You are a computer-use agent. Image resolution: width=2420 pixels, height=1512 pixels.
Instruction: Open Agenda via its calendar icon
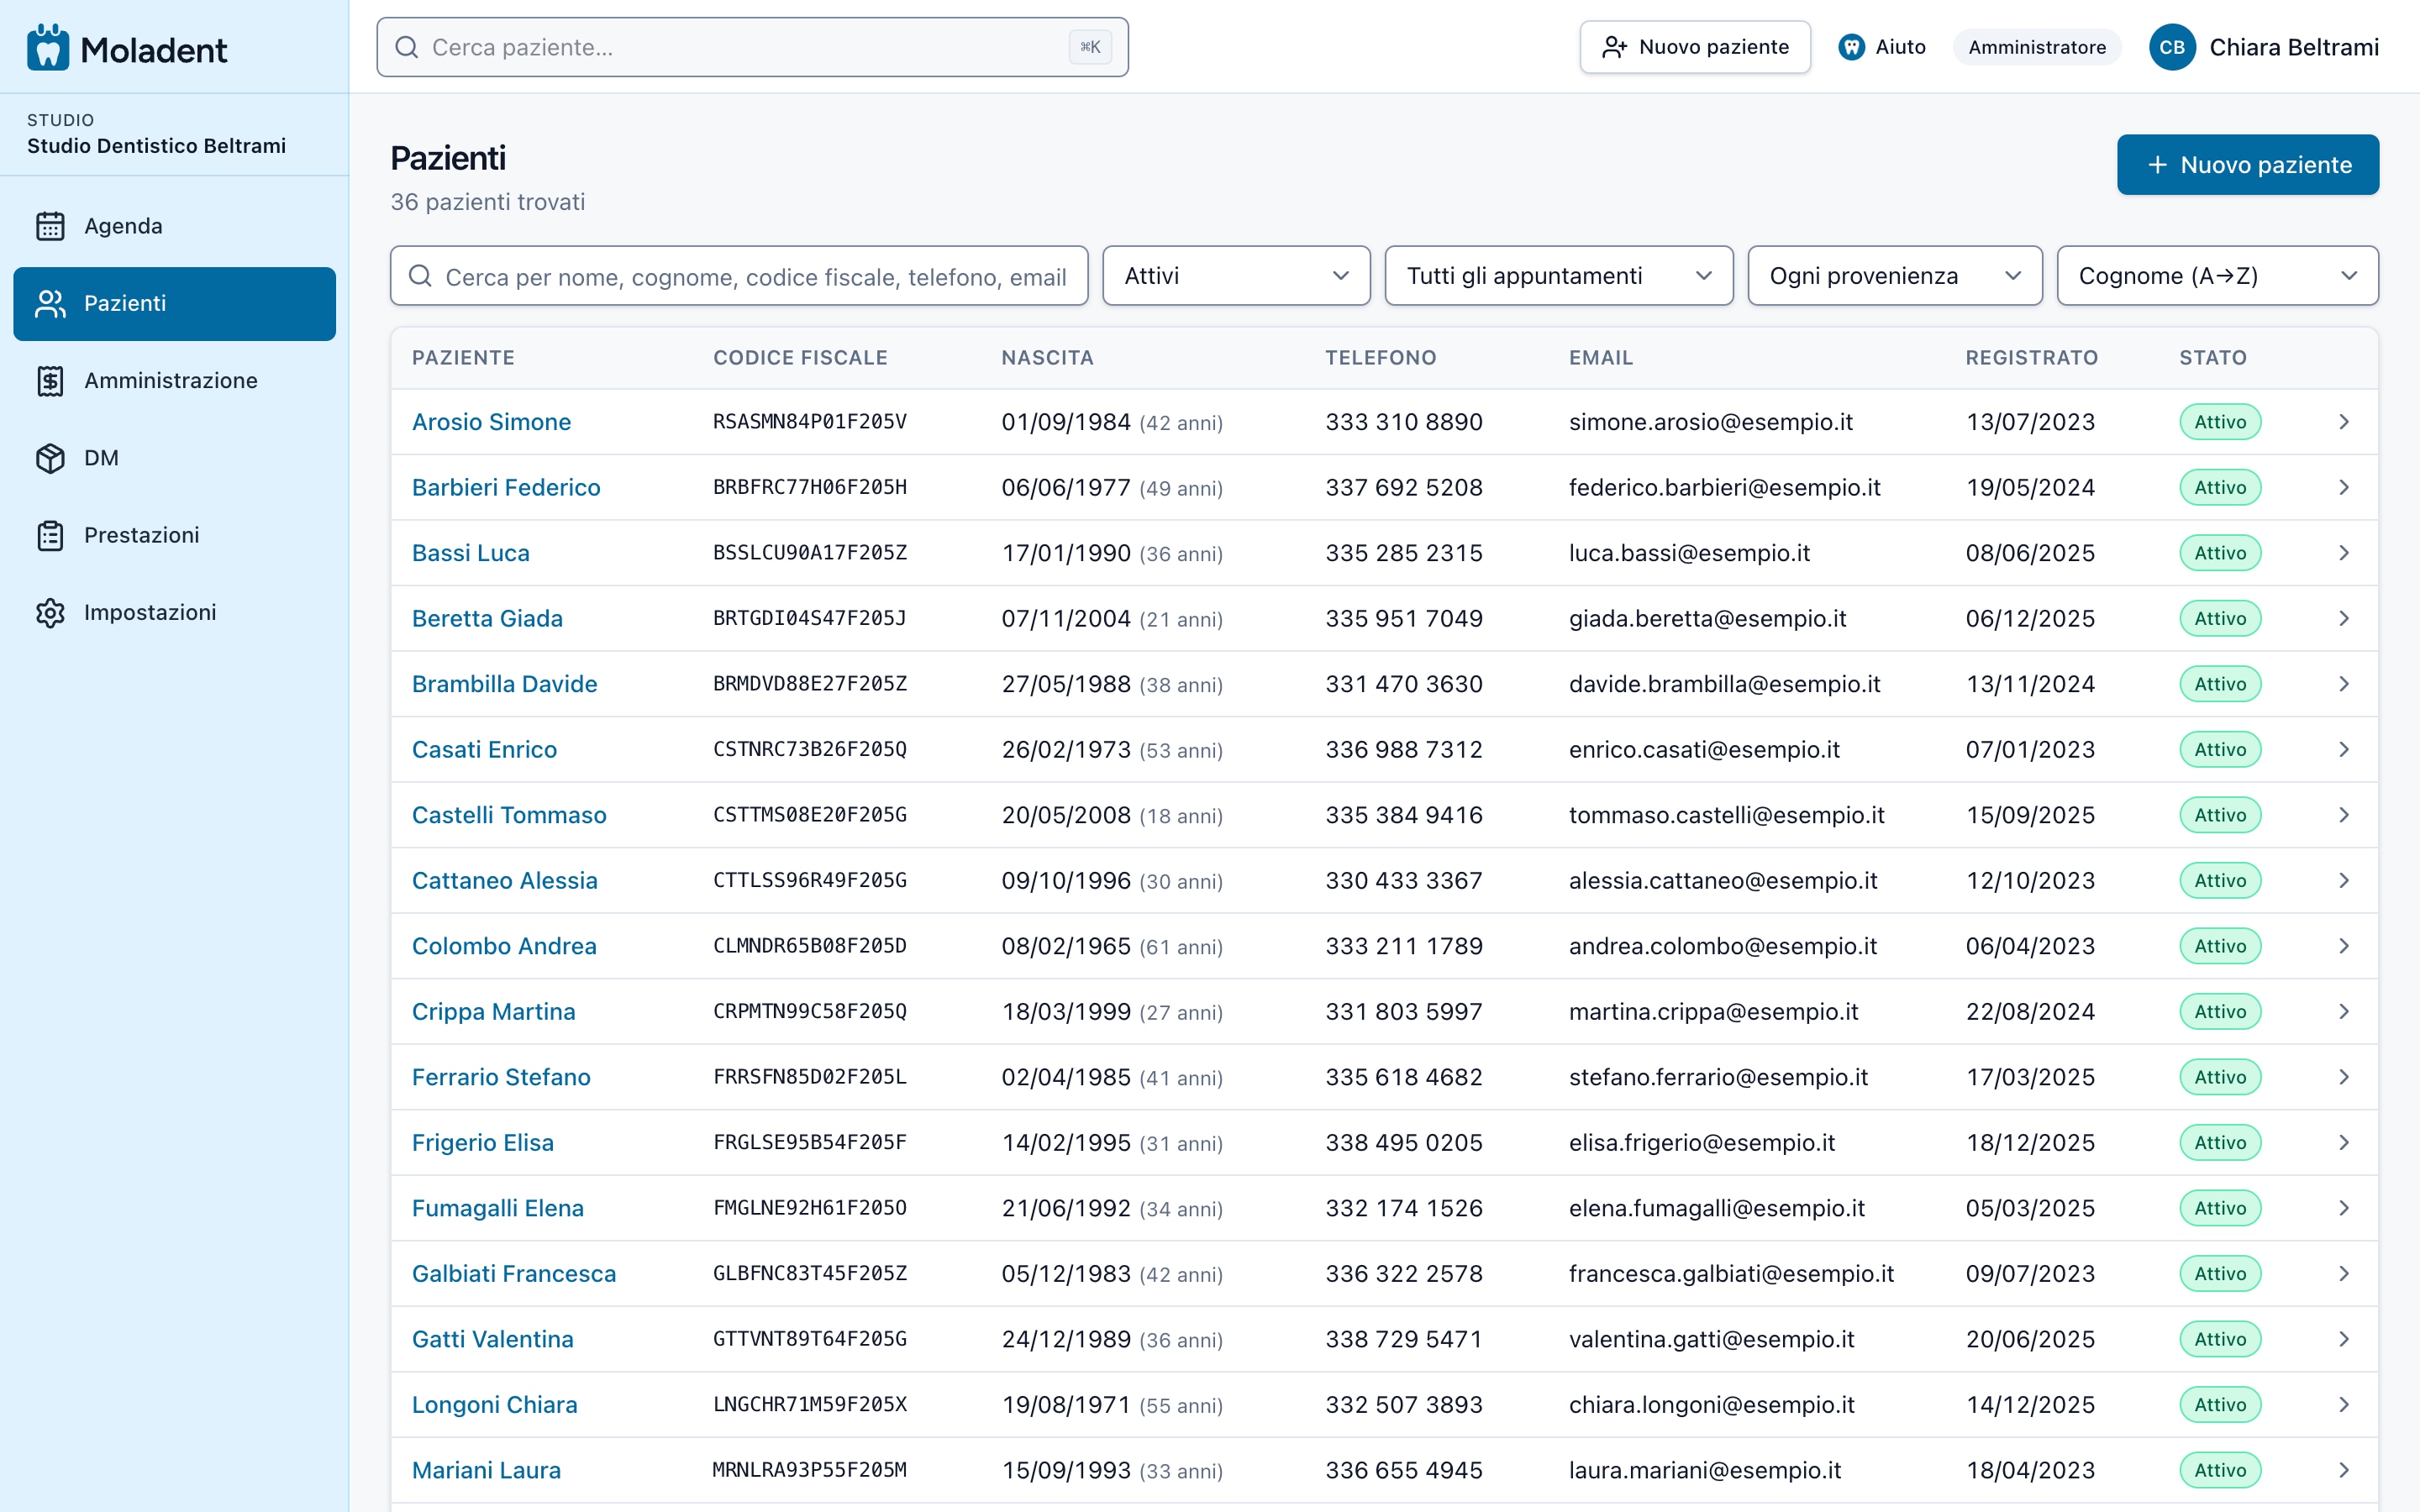[x=50, y=226]
